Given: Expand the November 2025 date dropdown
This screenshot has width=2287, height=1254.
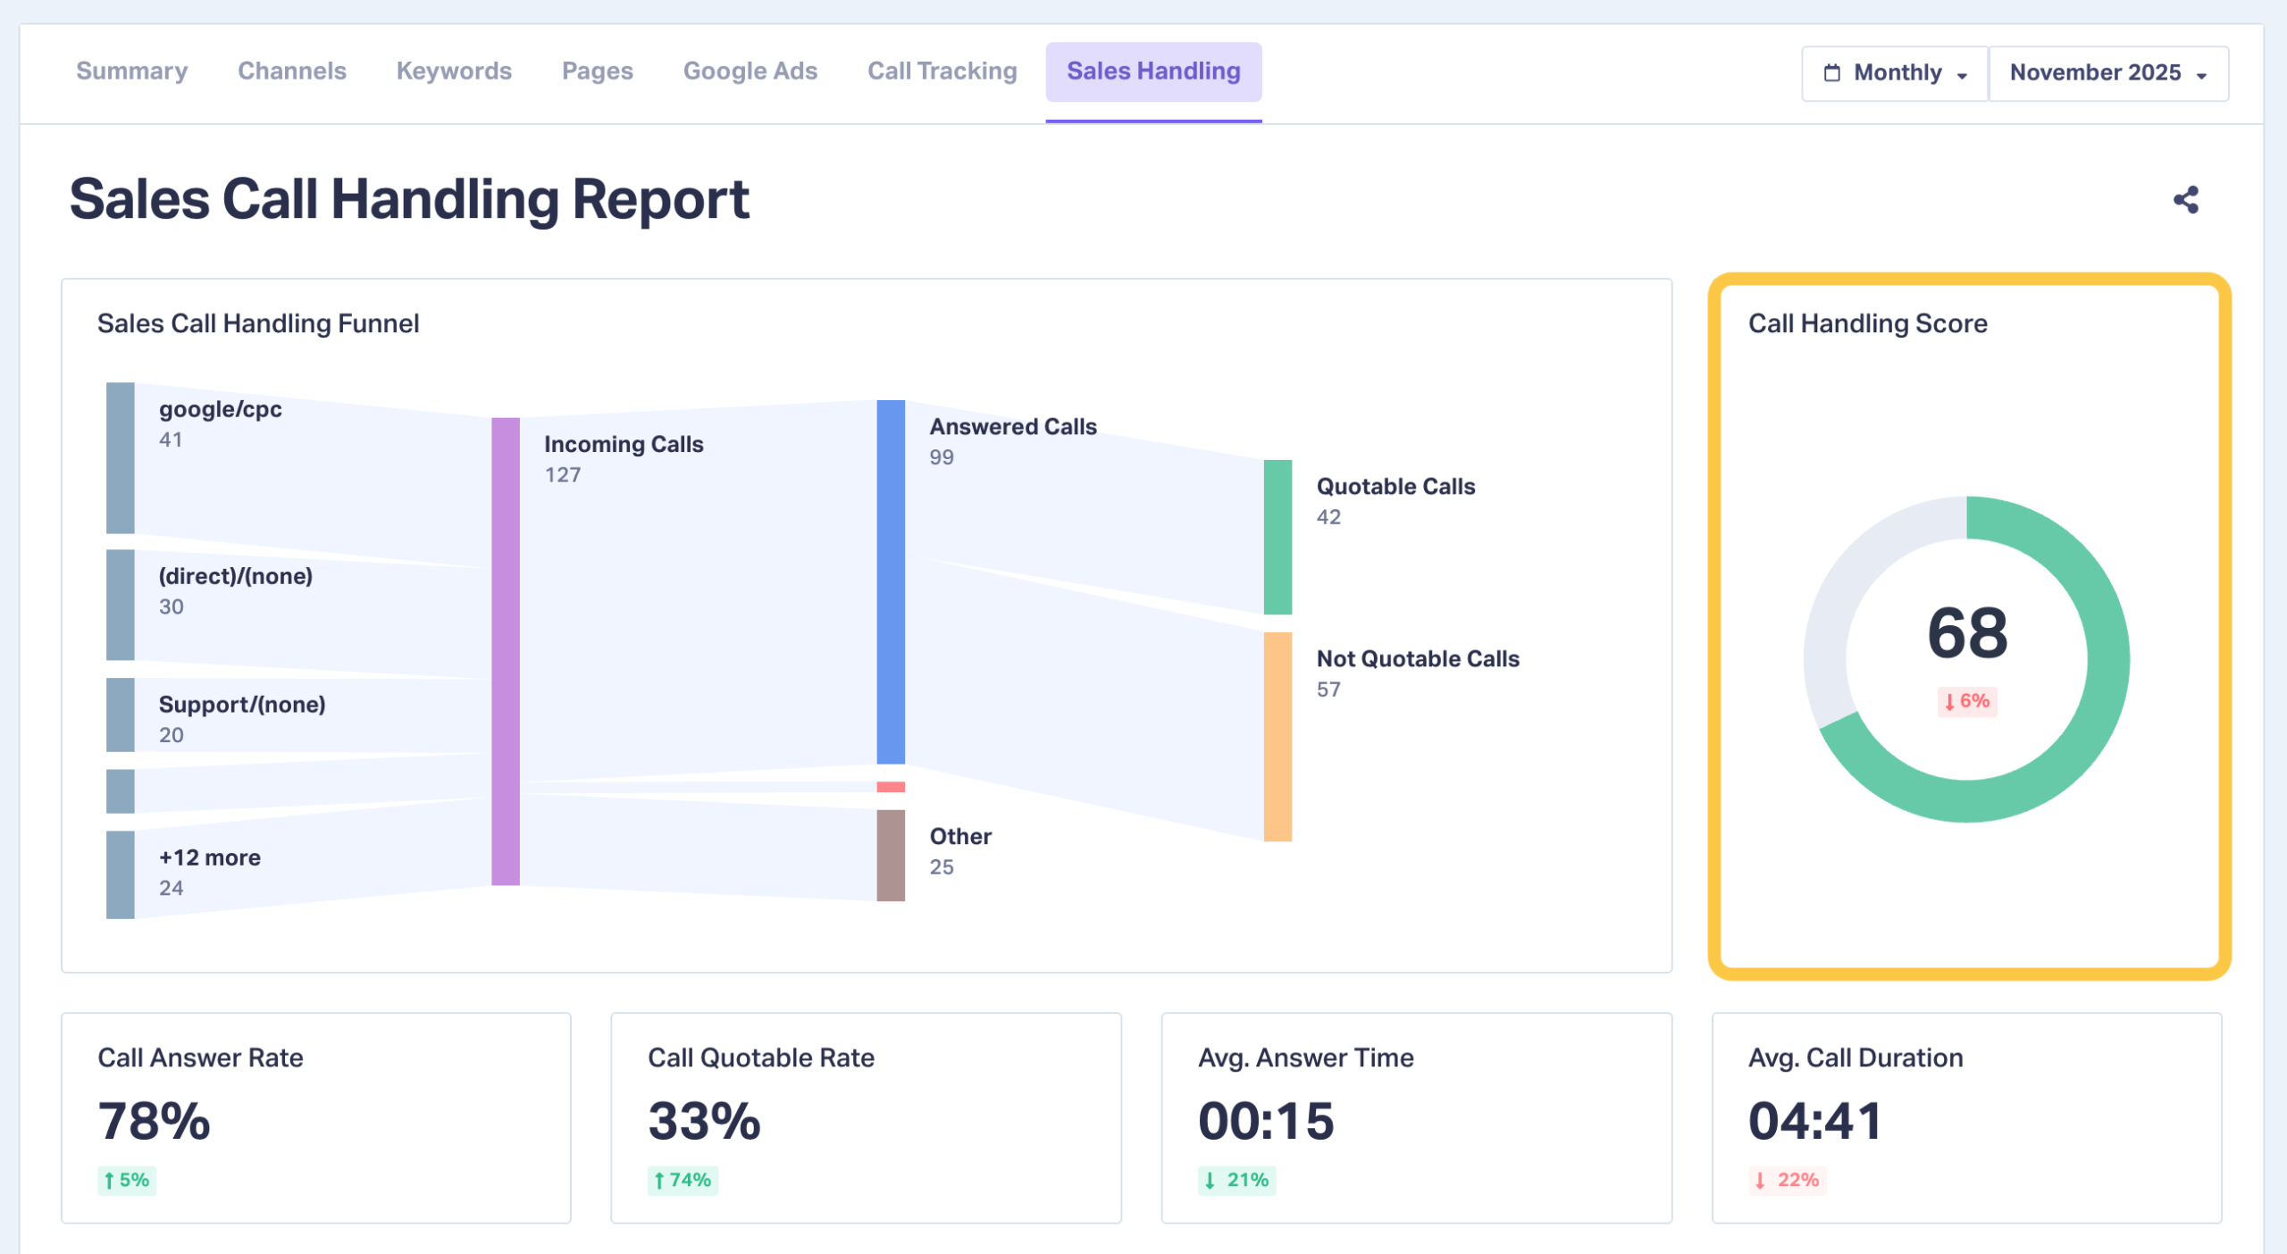Looking at the screenshot, I should 2107,73.
